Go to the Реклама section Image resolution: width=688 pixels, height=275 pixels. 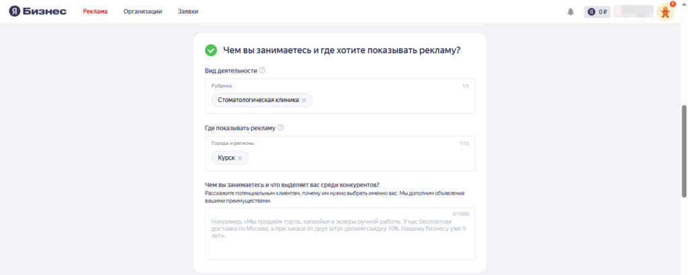pos(95,11)
